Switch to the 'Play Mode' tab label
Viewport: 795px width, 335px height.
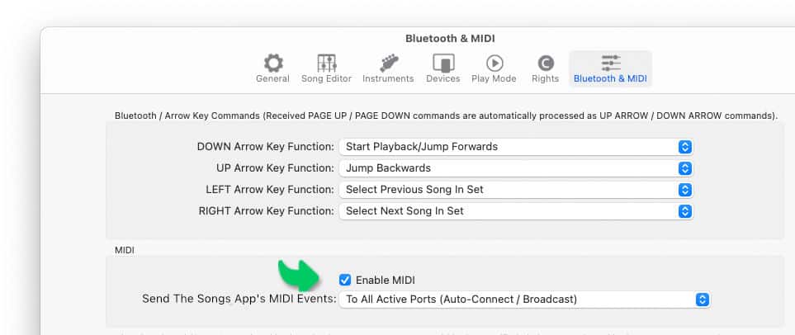[x=494, y=78]
